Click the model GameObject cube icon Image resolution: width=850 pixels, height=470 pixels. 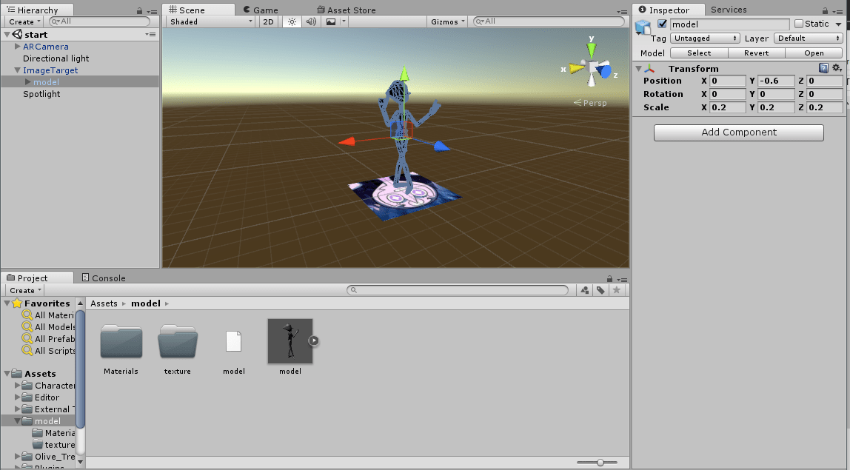point(643,27)
